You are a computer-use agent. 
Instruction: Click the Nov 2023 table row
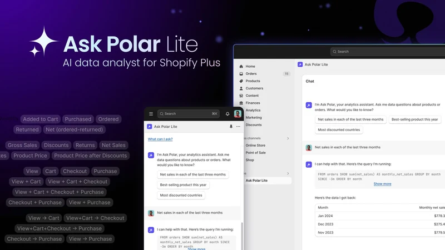click(x=380, y=232)
